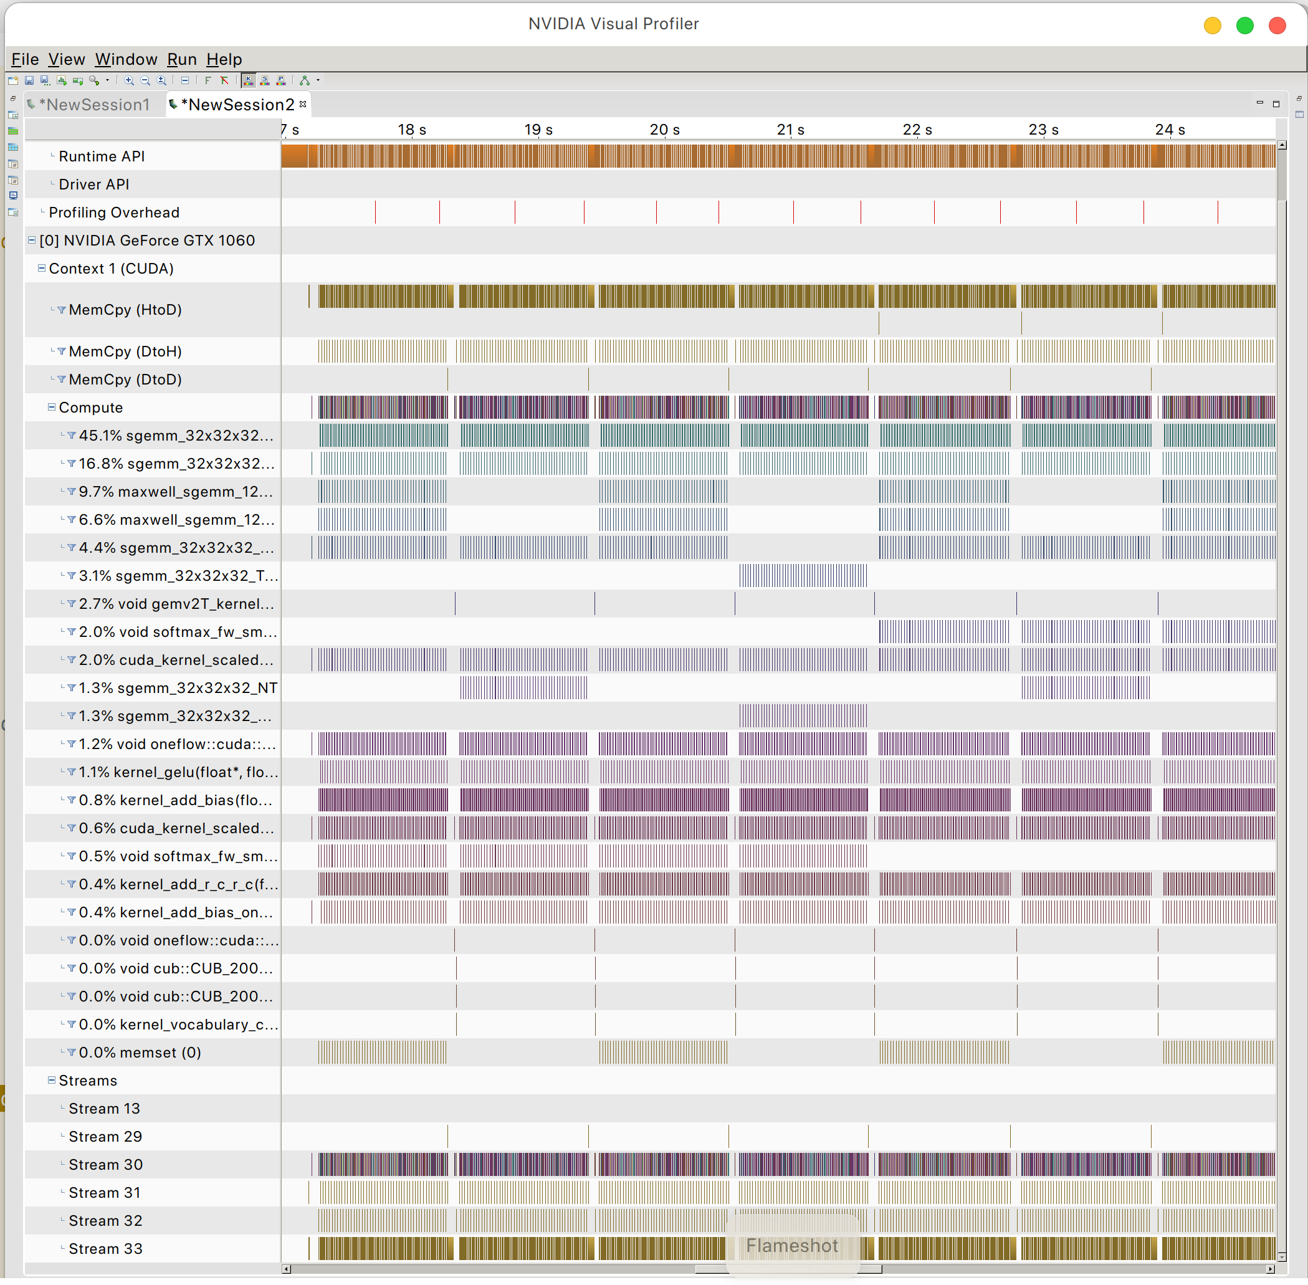Click the fit timeline to window icon
Viewport: 1308px width, 1285px height.
[162, 81]
